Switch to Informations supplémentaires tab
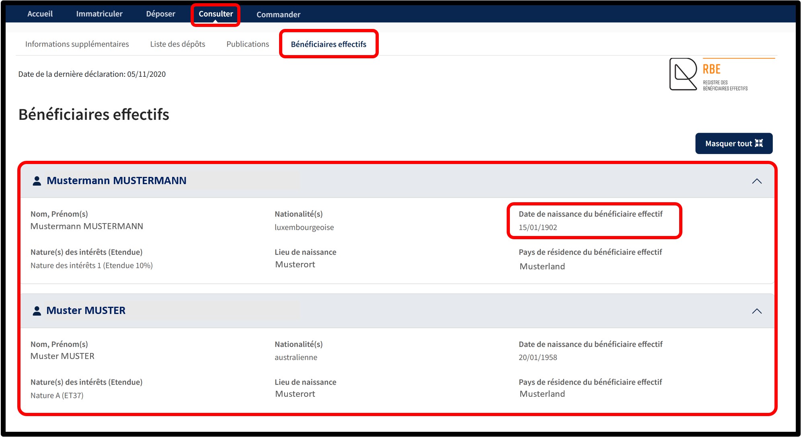 pyautogui.click(x=77, y=44)
